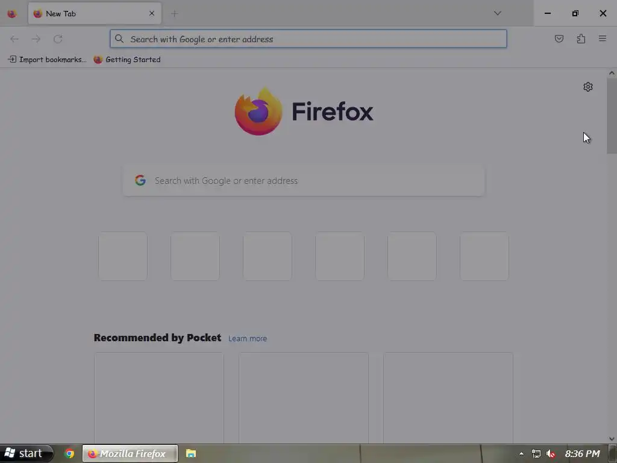Click the Google G icon in search box
The width and height of the screenshot is (617, 463).
pos(140,180)
